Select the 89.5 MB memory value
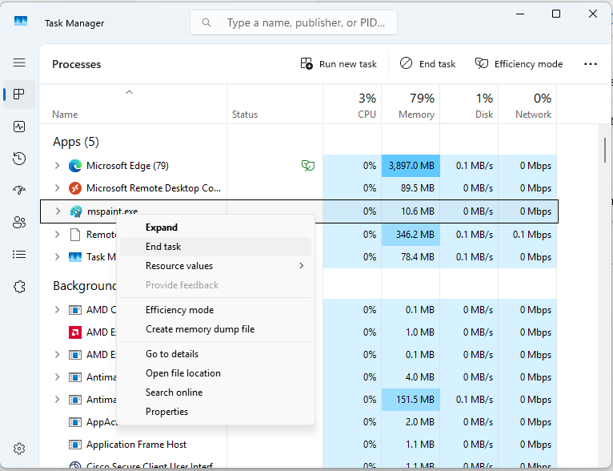This screenshot has width=613, height=471. tap(418, 188)
